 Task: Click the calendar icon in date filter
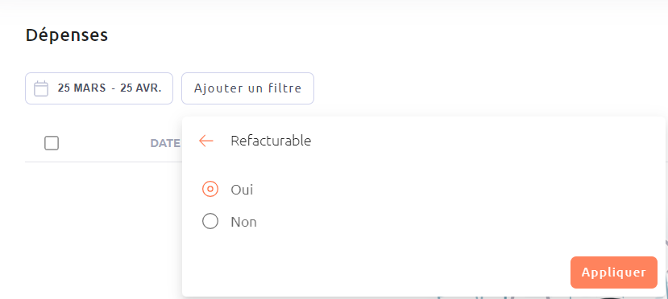pos(41,88)
